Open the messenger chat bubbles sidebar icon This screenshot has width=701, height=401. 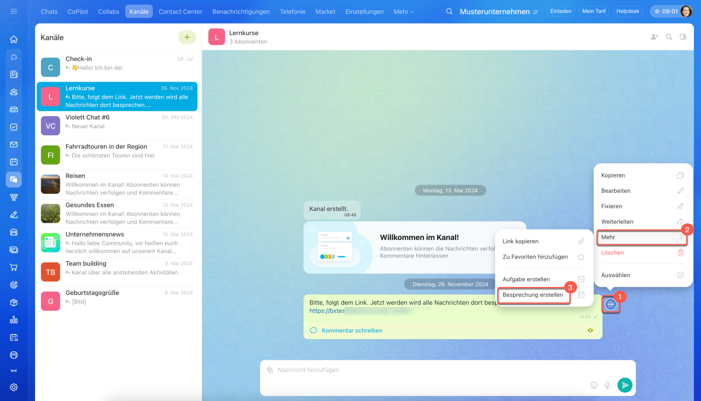coord(14,180)
